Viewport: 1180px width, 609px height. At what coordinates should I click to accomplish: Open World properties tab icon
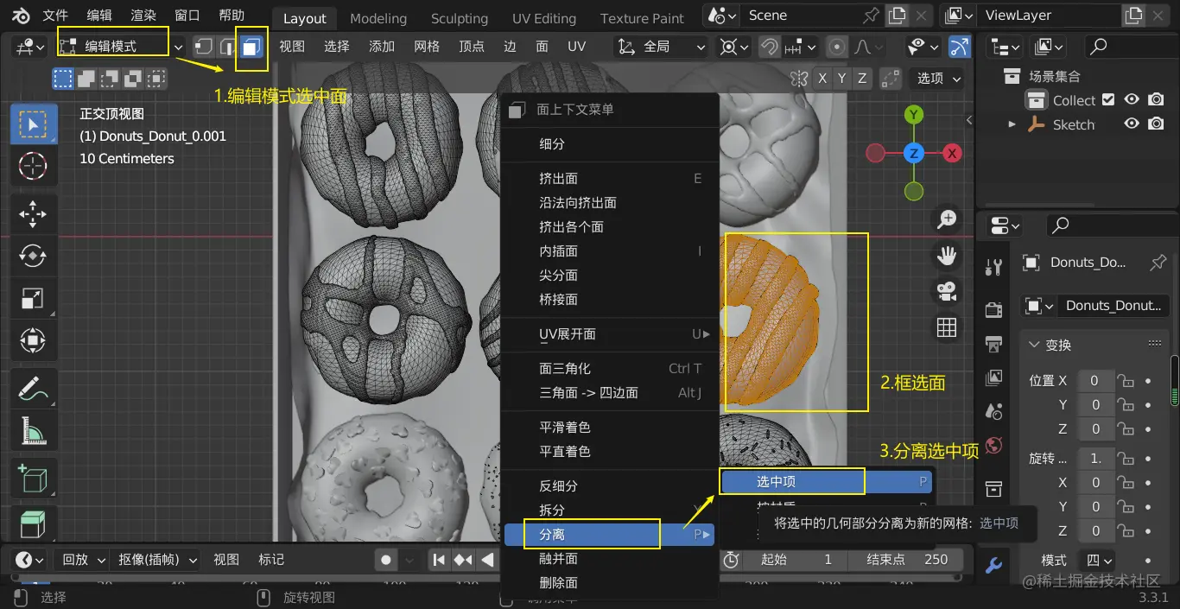993,447
